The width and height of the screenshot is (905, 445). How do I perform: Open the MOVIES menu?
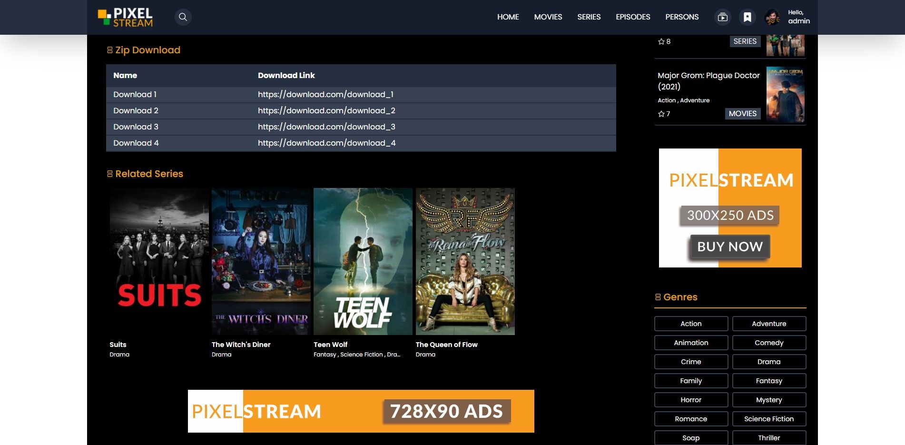coord(548,17)
